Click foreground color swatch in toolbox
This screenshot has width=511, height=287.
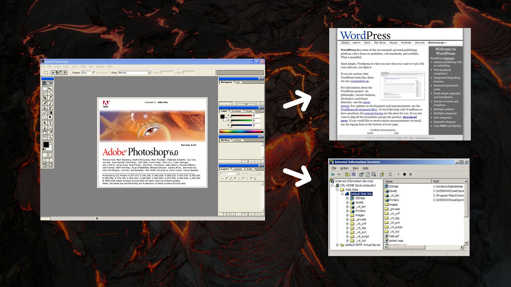point(46,145)
